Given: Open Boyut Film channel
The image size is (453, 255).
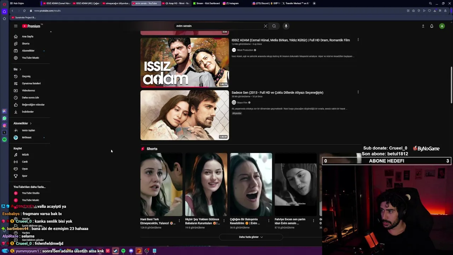Looking at the screenshot, I should pos(242,102).
